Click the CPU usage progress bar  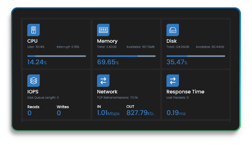(x=56, y=56)
